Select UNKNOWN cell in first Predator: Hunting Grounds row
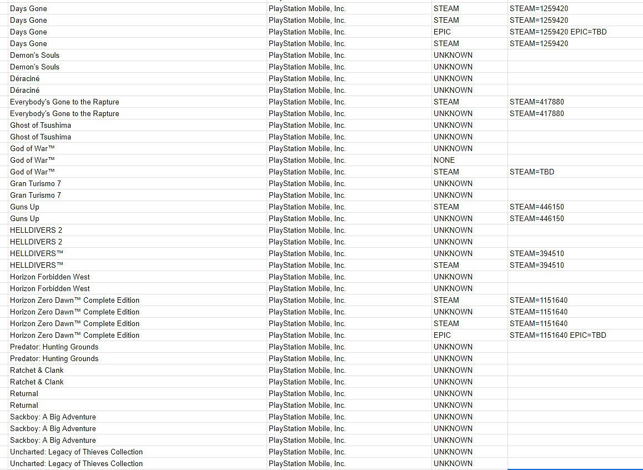This screenshot has width=643, height=470. pyautogui.click(x=453, y=347)
